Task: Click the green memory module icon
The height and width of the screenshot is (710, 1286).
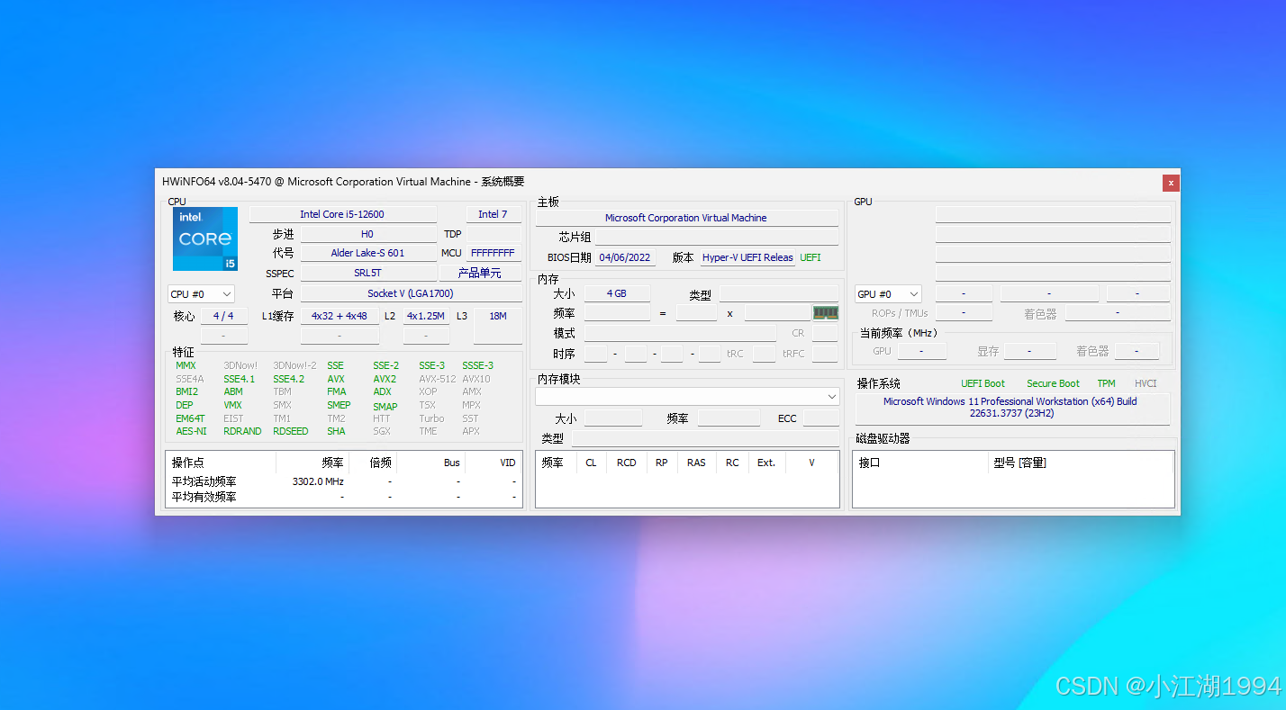Action: tap(826, 313)
